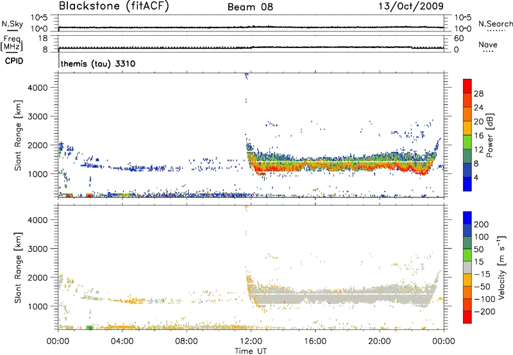
Task: Click the power panel Slant Range [km] label
Action: [18, 135]
